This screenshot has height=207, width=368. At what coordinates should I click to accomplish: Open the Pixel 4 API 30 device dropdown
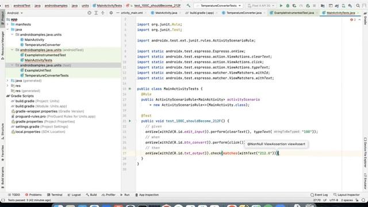pos(260,6)
